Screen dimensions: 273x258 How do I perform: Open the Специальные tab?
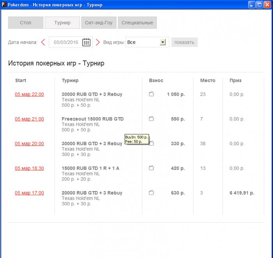click(137, 23)
